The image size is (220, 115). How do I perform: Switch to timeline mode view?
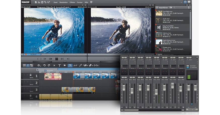(x=28, y=65)
